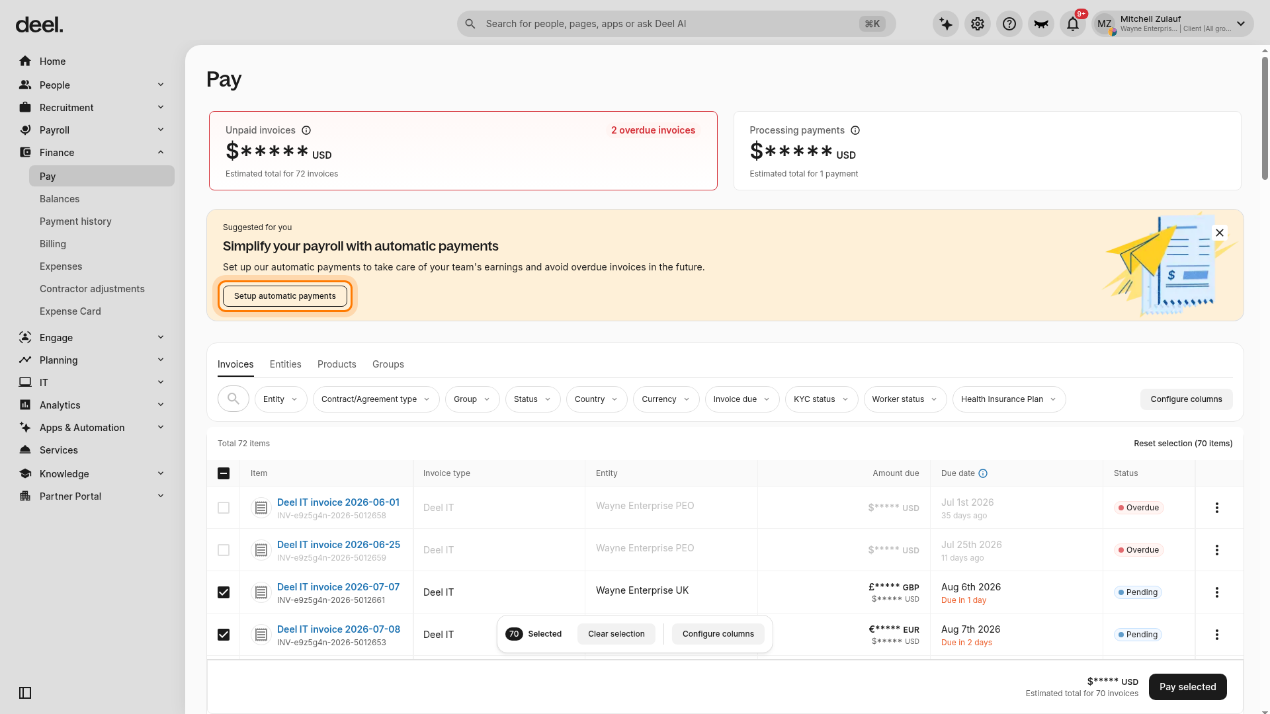This screenshot has width=1270, height=714.
Task: Open the Health Insurance Plan filter
Action: [x=1009, y=399]
